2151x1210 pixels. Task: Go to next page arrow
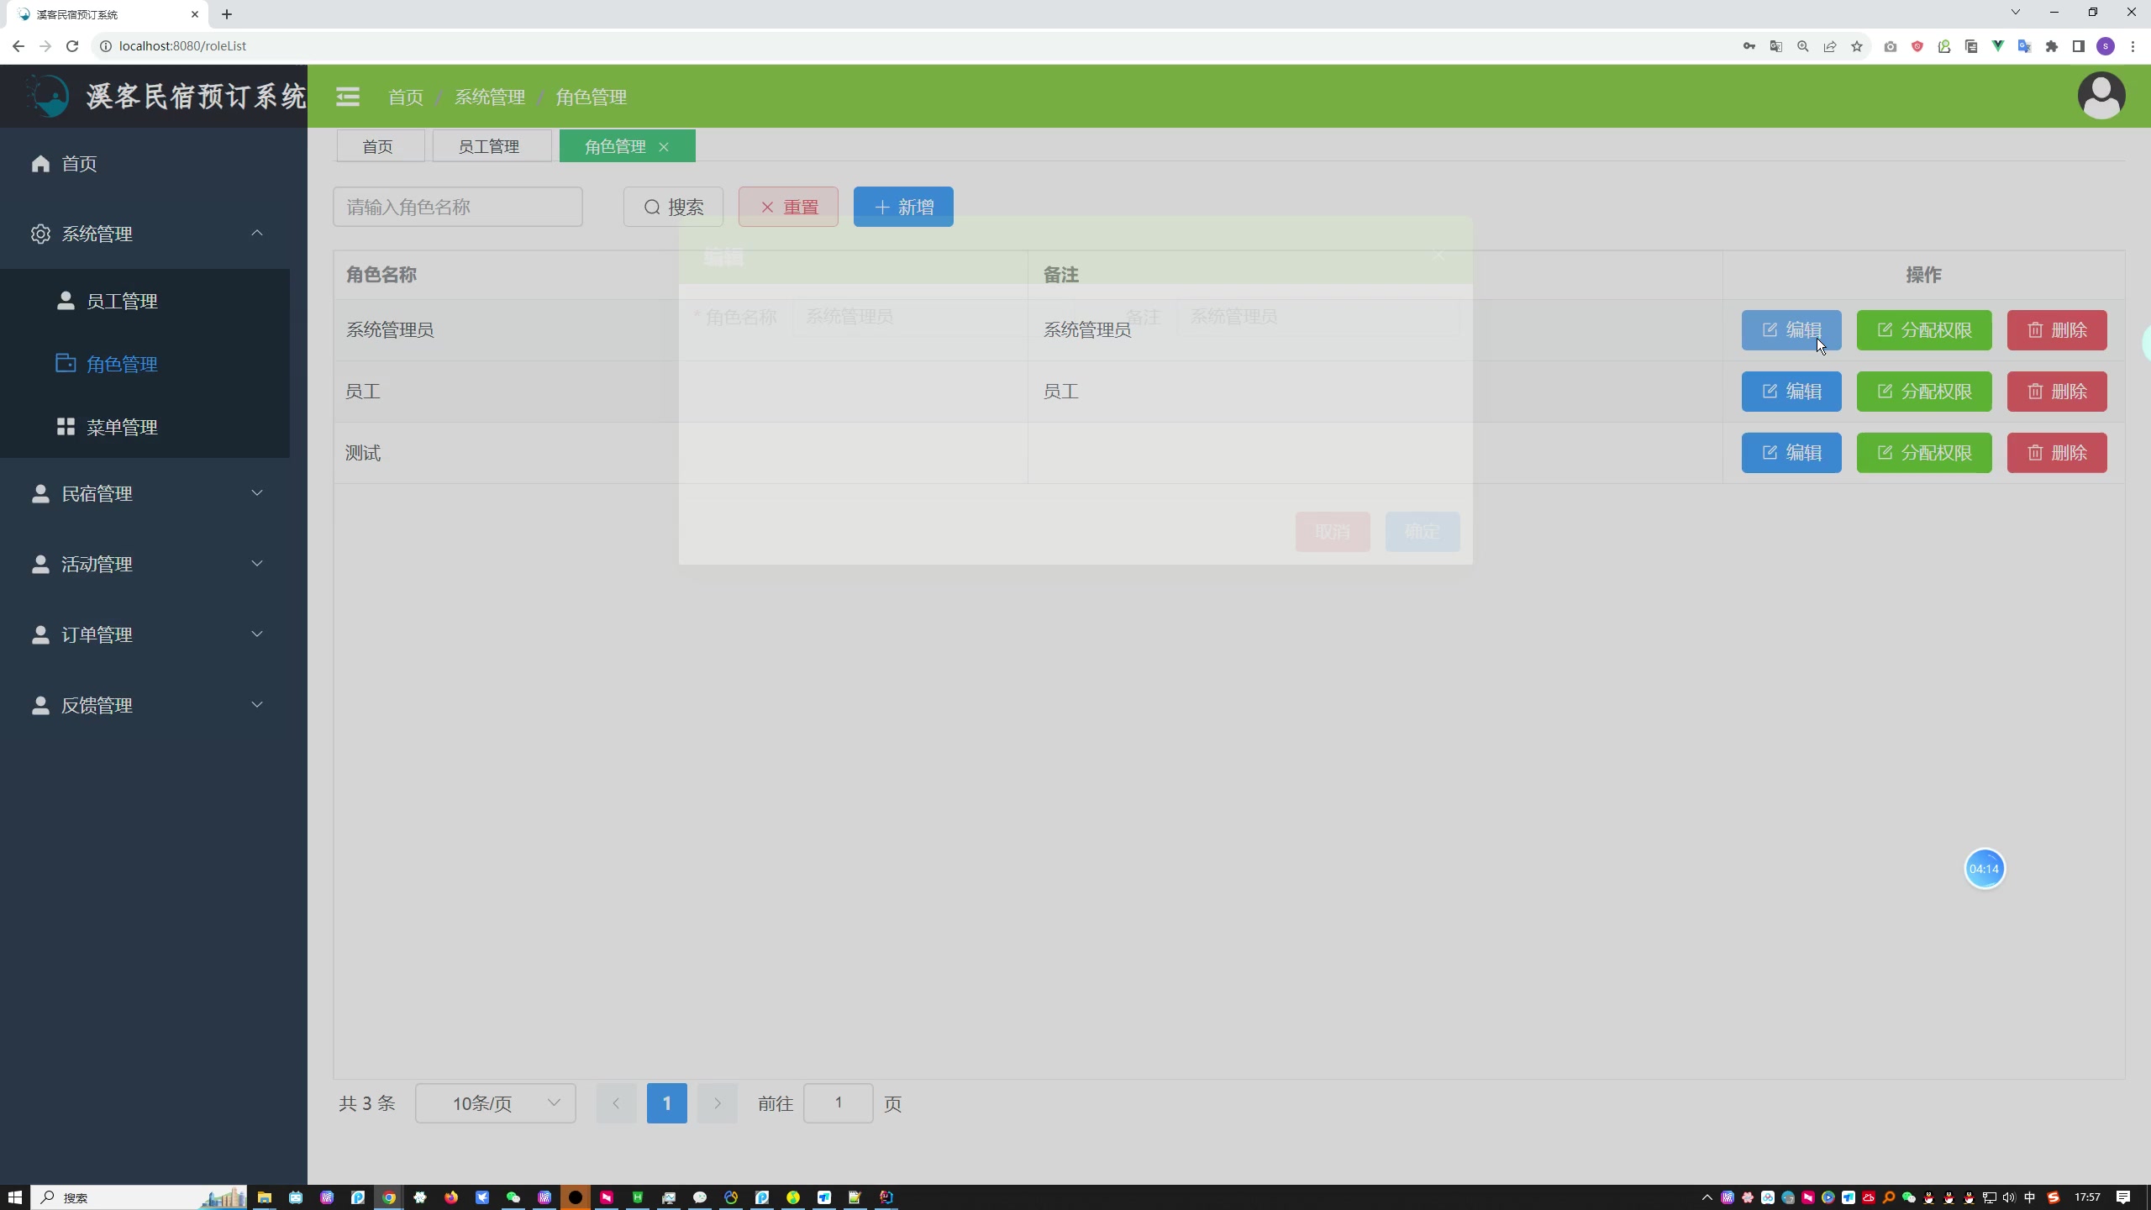click(x=718, y=1103)
